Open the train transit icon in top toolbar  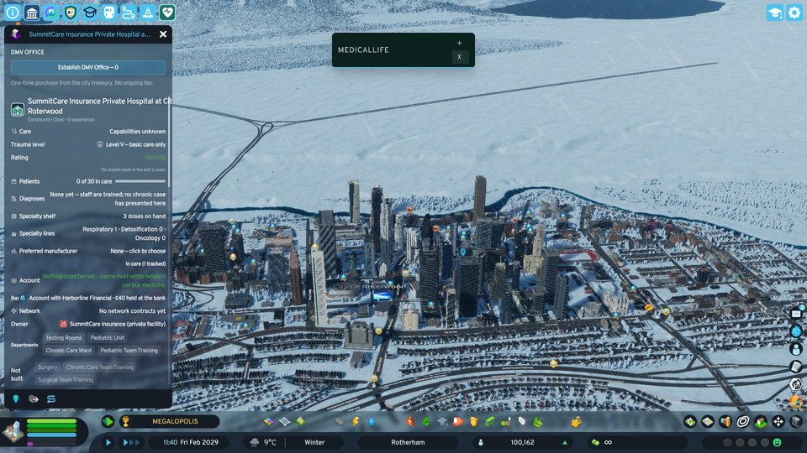coord(109,13)
